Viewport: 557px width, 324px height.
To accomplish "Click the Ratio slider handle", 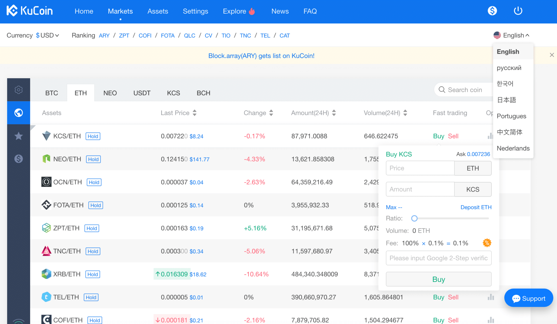I will (414, 218).
